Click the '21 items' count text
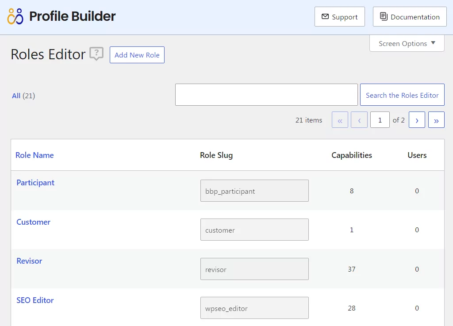453x326 pixels. point(308,120)
